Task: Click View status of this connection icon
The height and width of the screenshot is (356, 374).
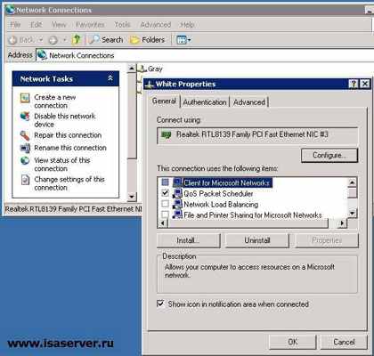Action: click(25, 161)
